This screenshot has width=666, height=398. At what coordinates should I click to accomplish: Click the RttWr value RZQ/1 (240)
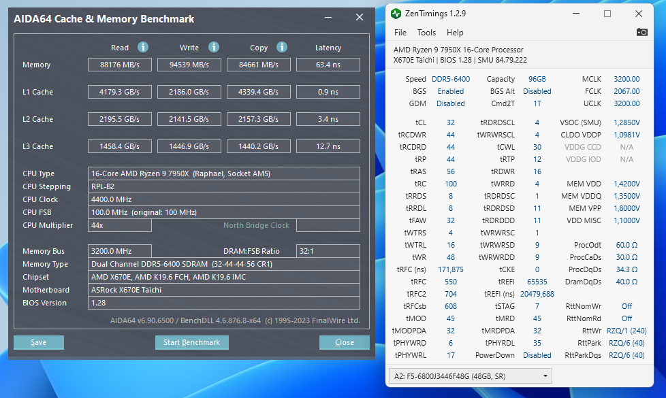tap(627, 331)
